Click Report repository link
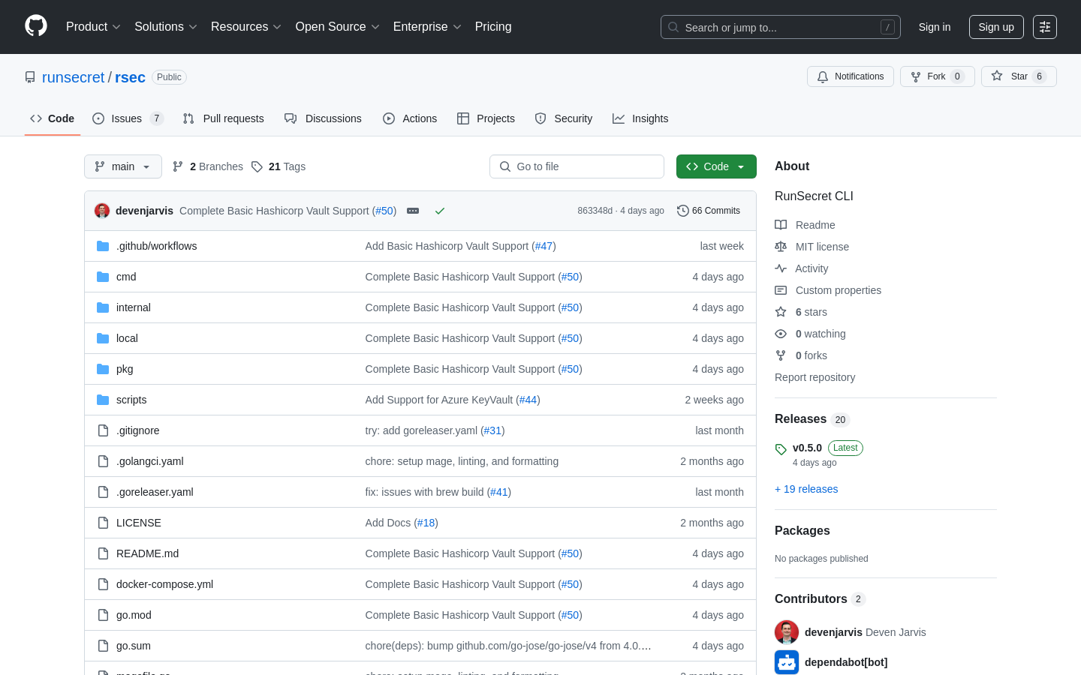 click(815, 377)
